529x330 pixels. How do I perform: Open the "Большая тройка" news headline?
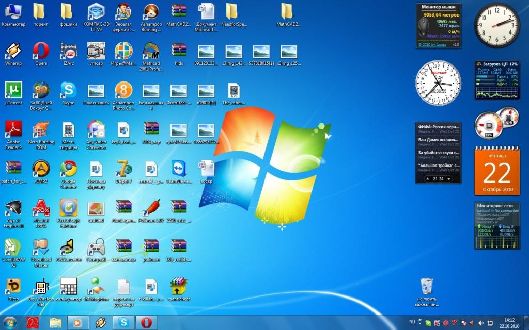tap(439, 166)
